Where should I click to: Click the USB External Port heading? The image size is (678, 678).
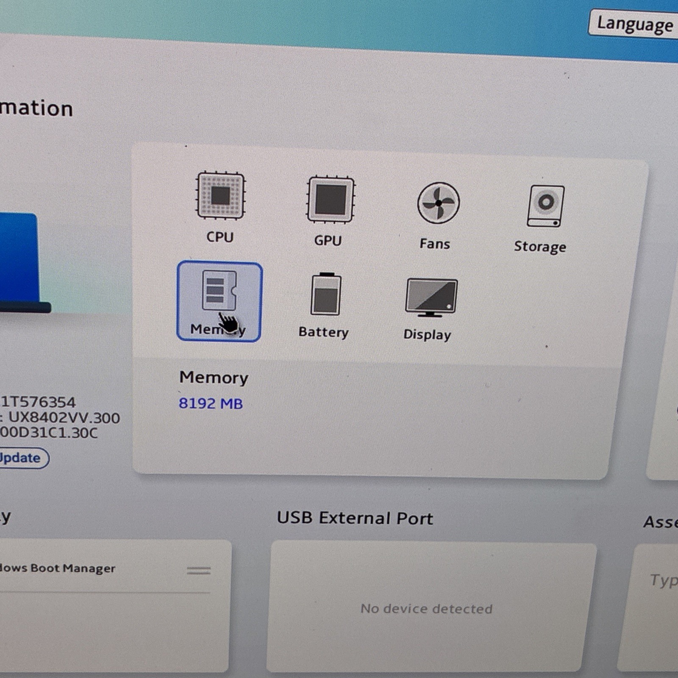355,518
